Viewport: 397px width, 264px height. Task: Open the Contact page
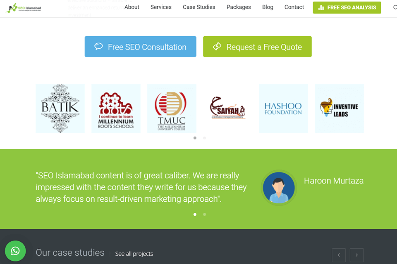[x=294, y=7]
